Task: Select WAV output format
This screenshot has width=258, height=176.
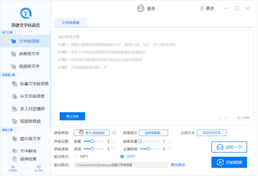Action: click(122, 156)
